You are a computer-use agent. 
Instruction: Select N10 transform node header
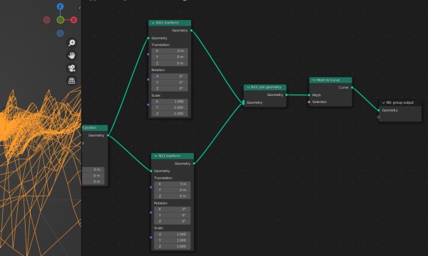click(170, 23)
